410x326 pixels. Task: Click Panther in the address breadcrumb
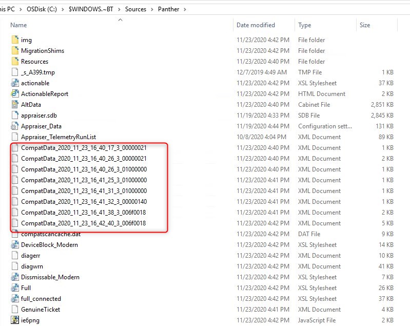click(x=169, y=9)
